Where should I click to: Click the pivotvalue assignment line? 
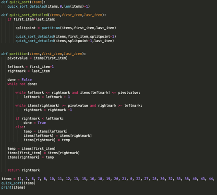[x=37, y=58]
